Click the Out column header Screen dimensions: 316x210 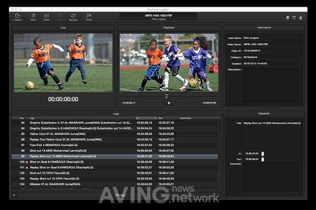pos(168,118)
